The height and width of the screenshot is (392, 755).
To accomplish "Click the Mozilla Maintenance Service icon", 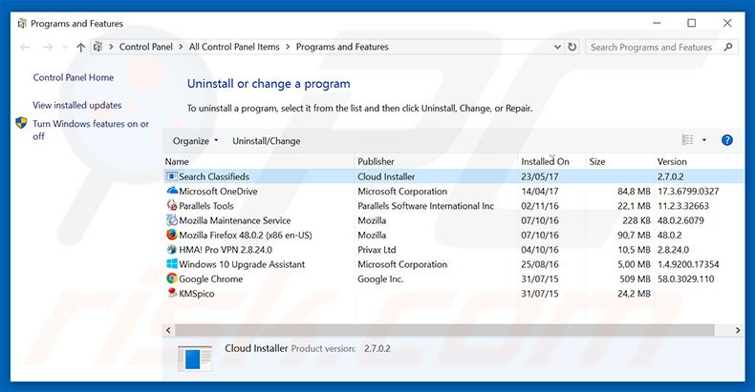I will [172, 220].
